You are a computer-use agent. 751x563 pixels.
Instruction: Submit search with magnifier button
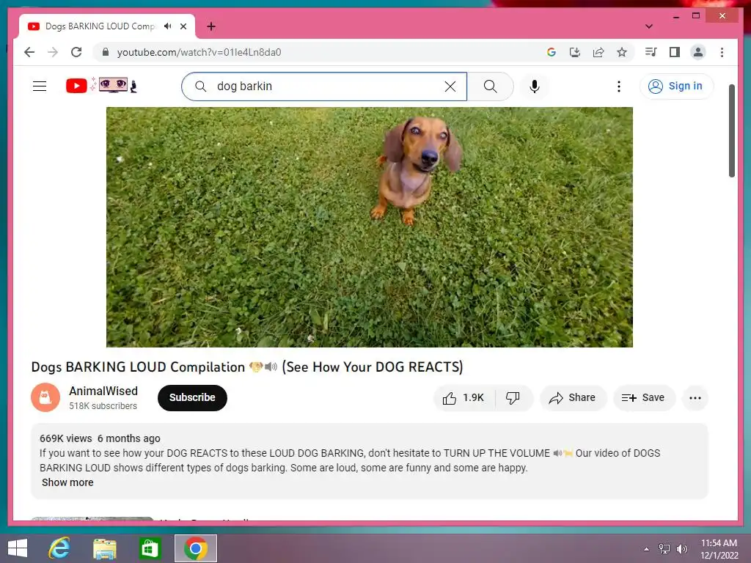click(x=490, y=87)
